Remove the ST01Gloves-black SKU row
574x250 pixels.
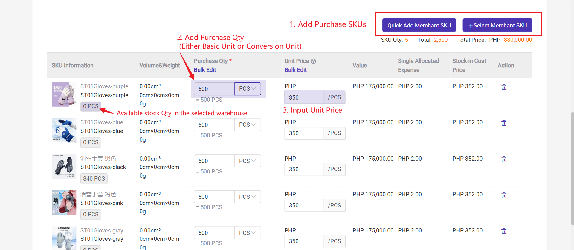504,159
